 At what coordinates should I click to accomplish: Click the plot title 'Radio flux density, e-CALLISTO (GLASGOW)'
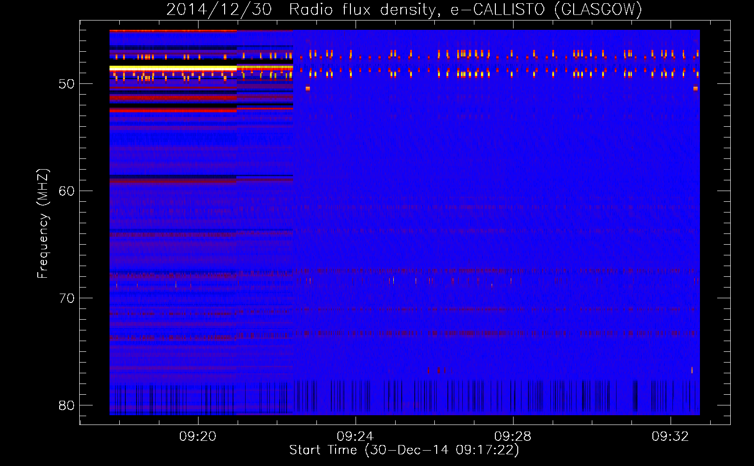pos(466,9)
